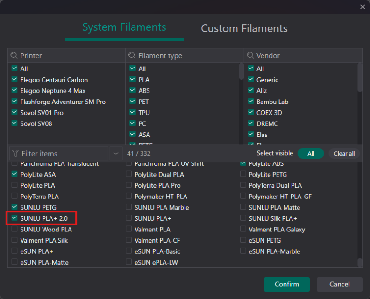
Task: Toggle TPU filament type checkbox
Action: coord(133,112)
